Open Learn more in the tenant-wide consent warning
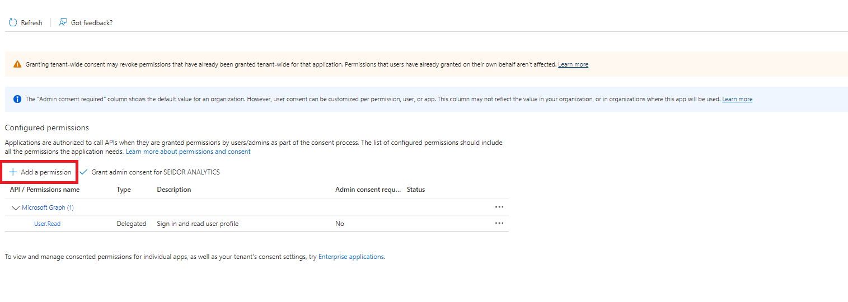Image resolution: width=848 pixels, height=302 pixels. point(573,65)
